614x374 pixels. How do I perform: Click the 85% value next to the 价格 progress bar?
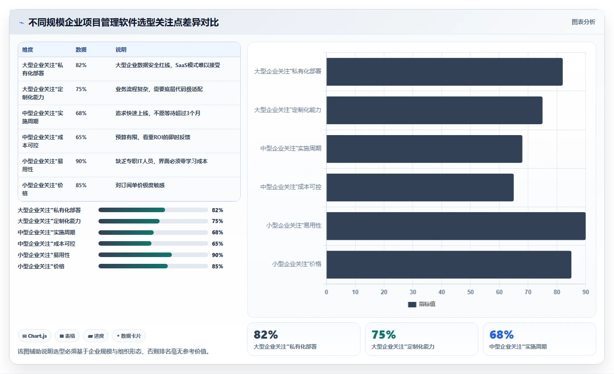click(x=217, y=267)
